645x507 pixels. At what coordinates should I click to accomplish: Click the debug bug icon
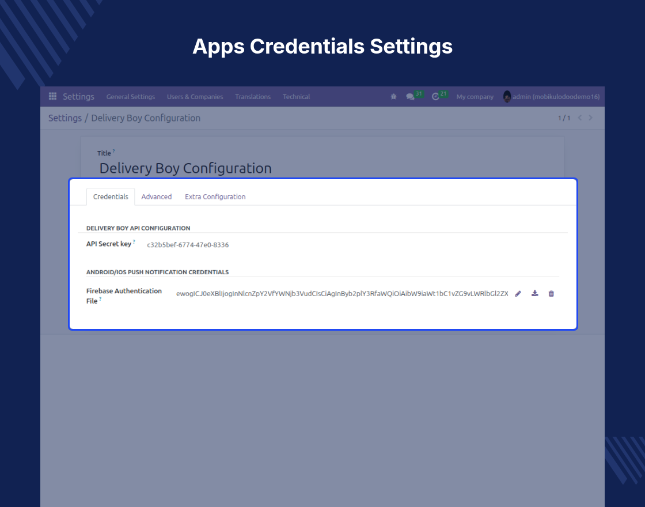pos(394,97)
